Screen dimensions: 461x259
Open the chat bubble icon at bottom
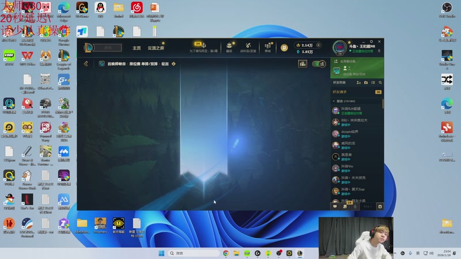click(x=335, y=207)
